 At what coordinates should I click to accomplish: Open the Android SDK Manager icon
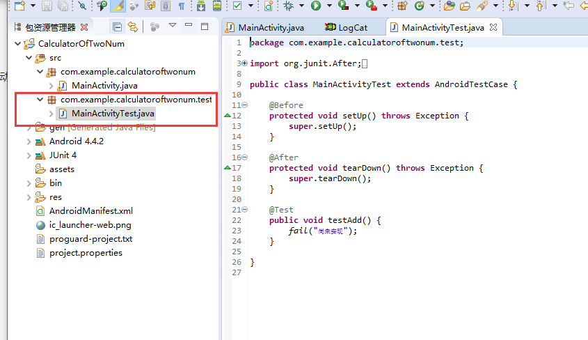[x=201, y=6]
